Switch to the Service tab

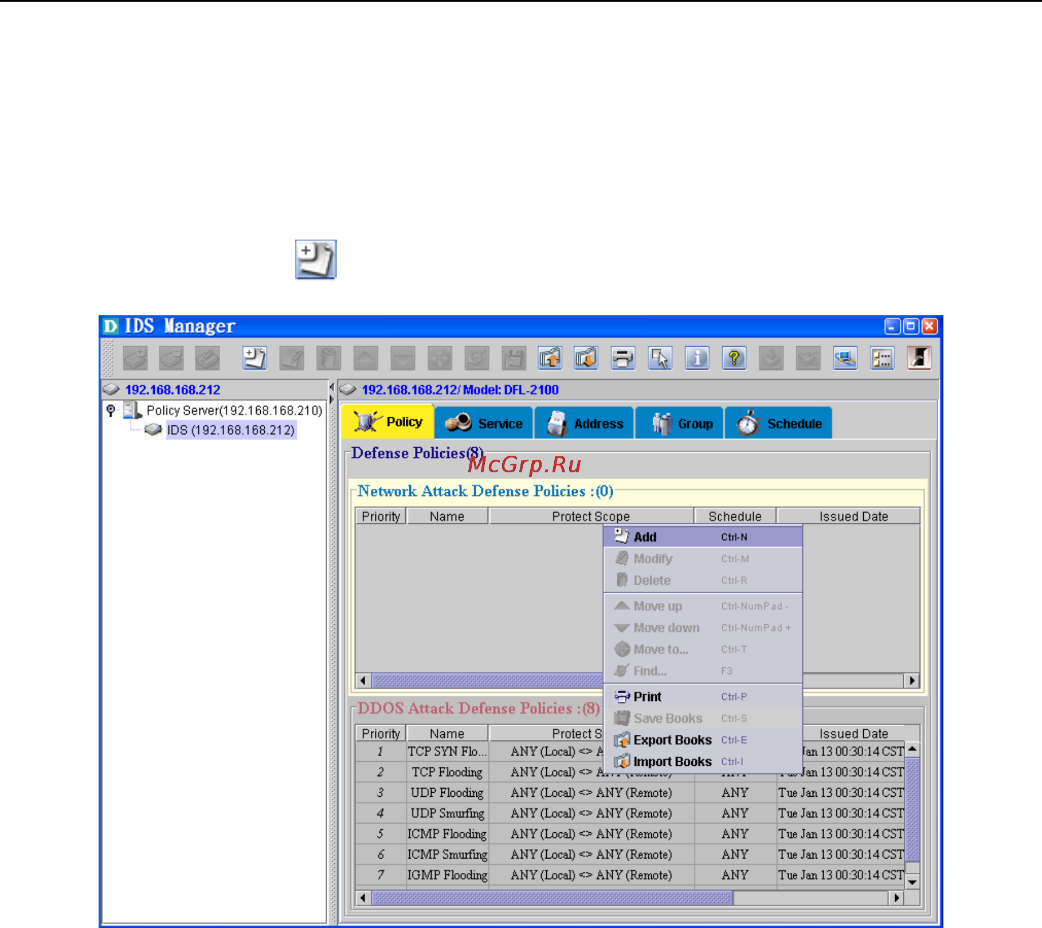[x=484, y=423]
